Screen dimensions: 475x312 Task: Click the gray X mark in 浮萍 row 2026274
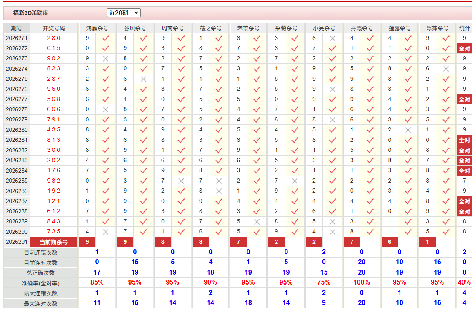(x=446, y=69)
